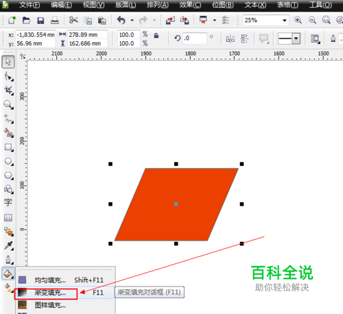Select the Zoom tool in toolbox

point(8,105)
